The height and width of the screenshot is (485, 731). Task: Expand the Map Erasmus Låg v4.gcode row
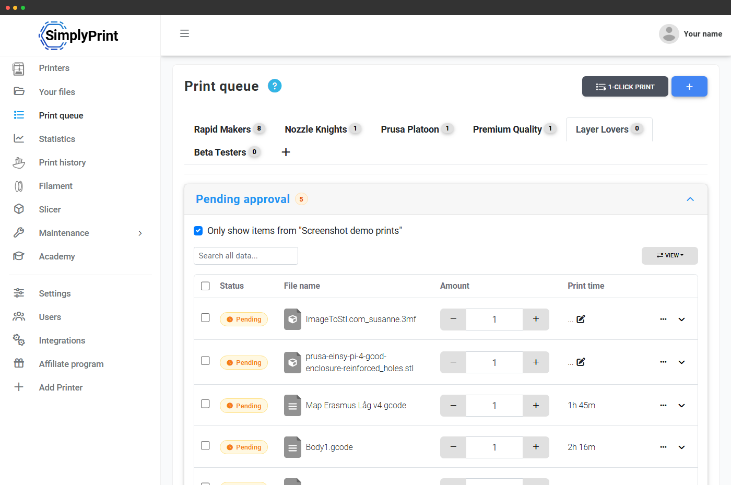coord(681,405)
